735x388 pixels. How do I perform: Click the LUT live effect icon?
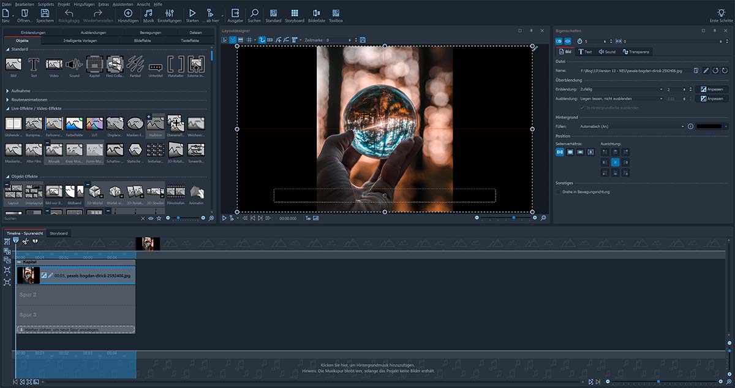pos(94,125)
